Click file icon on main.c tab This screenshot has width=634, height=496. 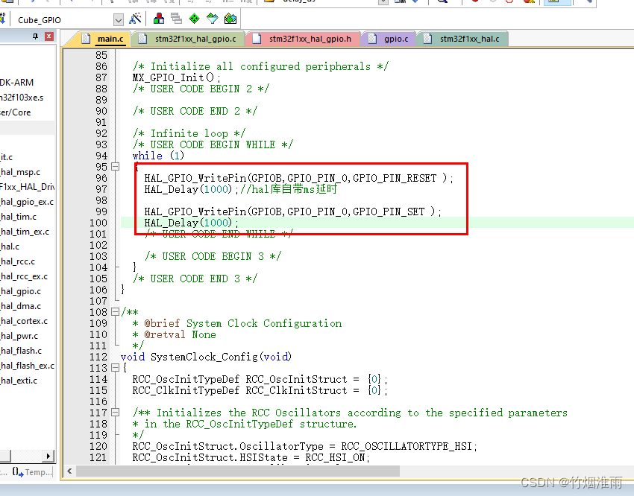tap(86, 39)
